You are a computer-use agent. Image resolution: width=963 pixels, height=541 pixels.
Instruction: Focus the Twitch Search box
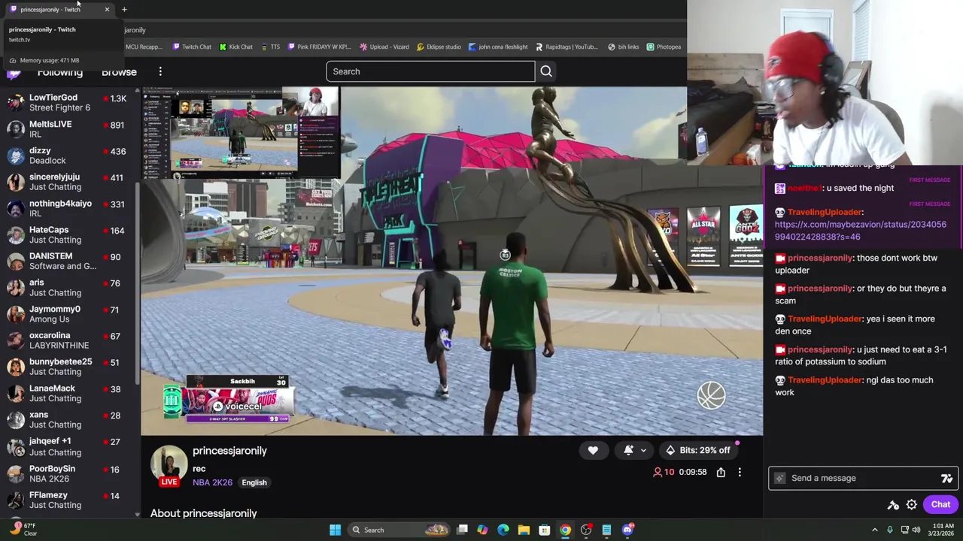tap(430, 71)
